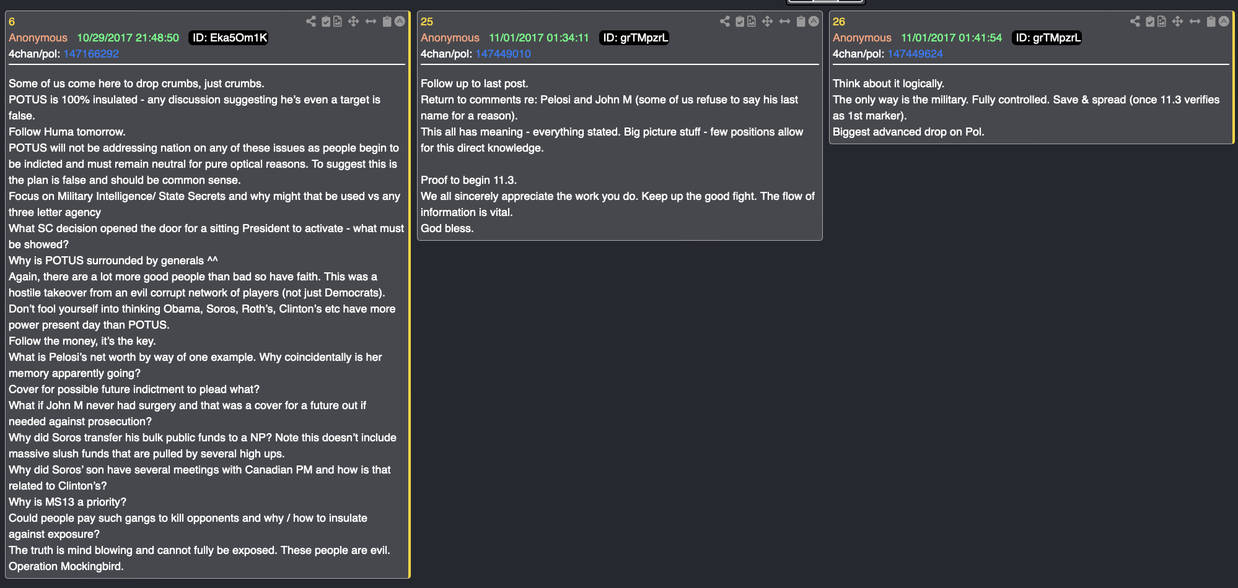Image resolution: width=1238 pixels, height=588 pixels.
Task: Click the plain clipboard icon on post 26
Action: (x=1211, y=22)
